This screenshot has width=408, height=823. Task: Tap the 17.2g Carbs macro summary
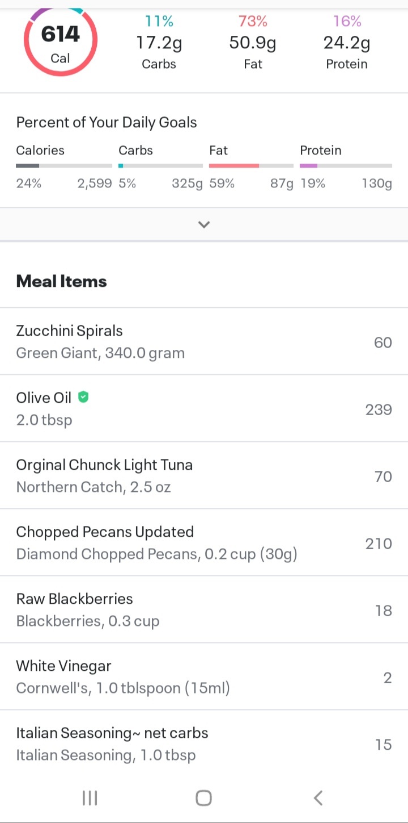click(159, 42)
